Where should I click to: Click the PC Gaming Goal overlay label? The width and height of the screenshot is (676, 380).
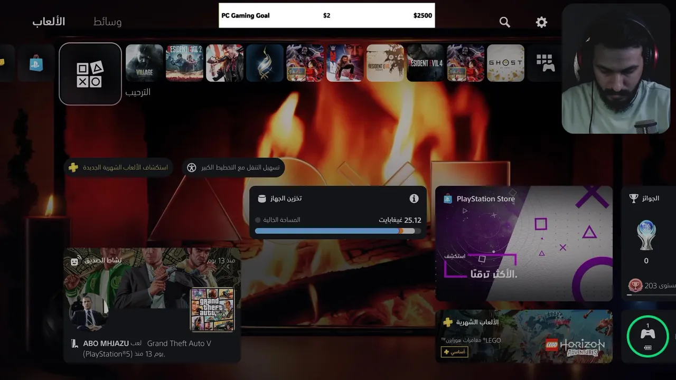246,16
